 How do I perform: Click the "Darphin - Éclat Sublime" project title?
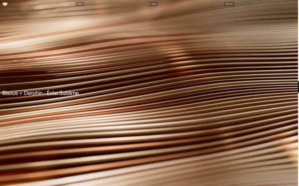pos(51,93)
